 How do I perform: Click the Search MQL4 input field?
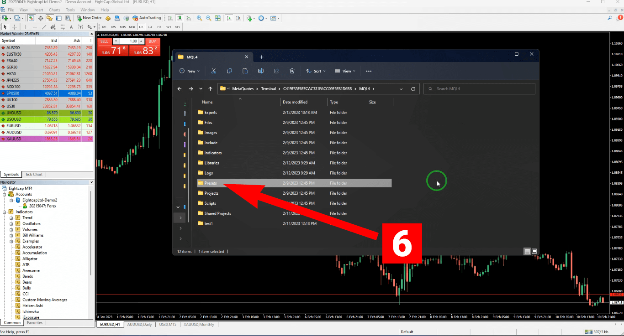click(x=480, y=89)
